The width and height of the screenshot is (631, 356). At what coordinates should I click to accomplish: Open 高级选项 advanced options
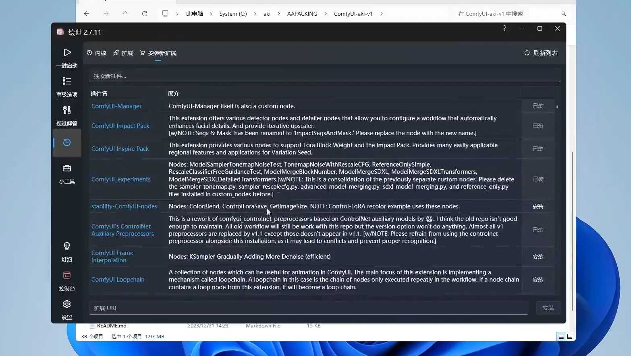click(x=67, y=87)
